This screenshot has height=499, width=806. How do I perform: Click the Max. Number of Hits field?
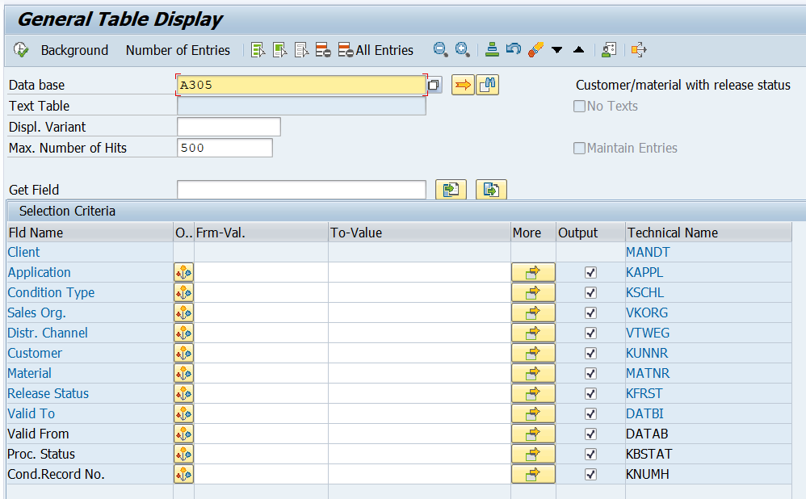225,148
